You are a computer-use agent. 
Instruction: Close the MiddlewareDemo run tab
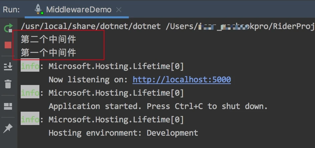pyautogui.click(x=119, y=10)
